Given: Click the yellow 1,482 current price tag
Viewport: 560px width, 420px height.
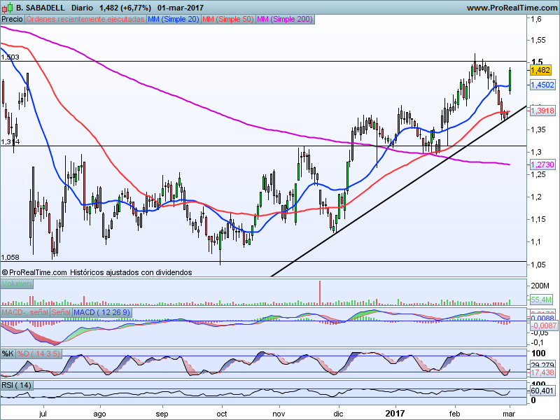Looking at the screenshot, I should 540,70.
